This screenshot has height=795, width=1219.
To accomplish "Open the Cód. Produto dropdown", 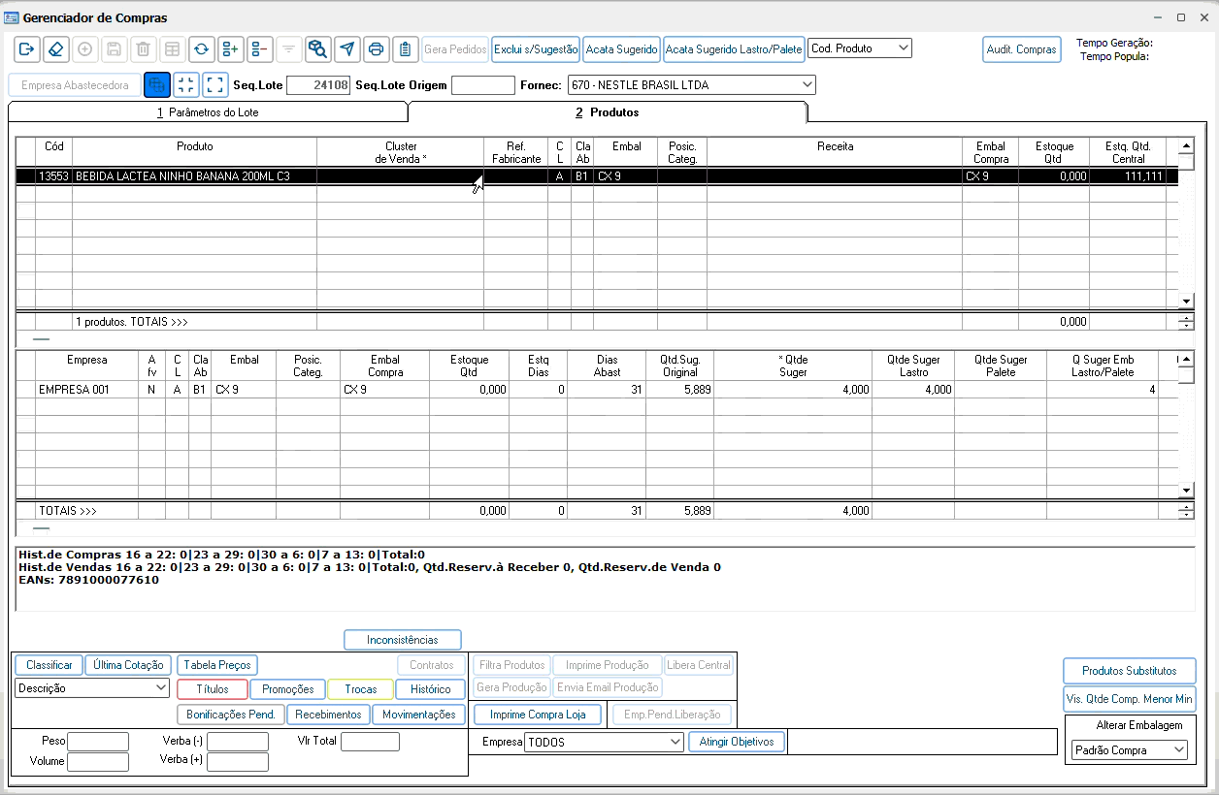I will 860,48.
